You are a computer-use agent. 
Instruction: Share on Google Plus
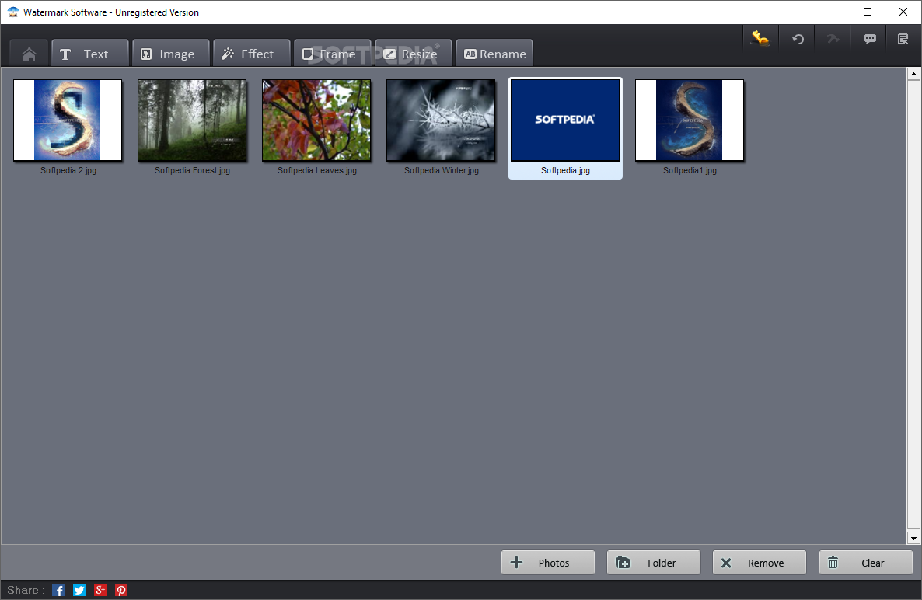[100, 590]
